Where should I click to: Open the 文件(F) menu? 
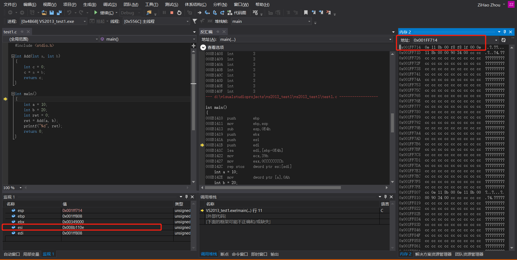click(10, 4)
